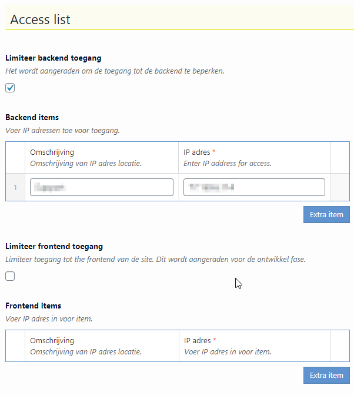The width and height of the screenshot is (354, 395).
Task: Click the IP adres header in Backend items
Action: click(x=197, y=152)
